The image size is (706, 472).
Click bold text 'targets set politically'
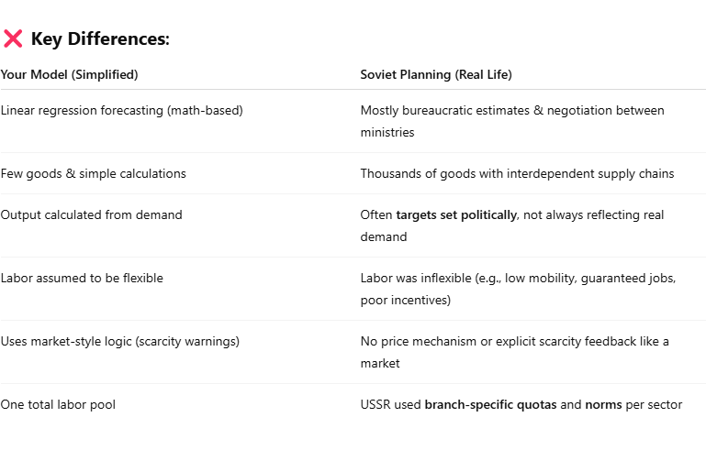pyautogui.click(x=456, y=214)
